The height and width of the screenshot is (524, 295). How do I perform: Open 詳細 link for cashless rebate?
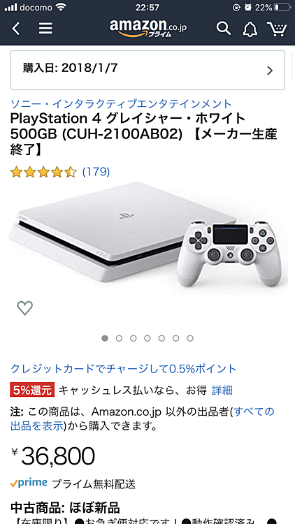222,390
